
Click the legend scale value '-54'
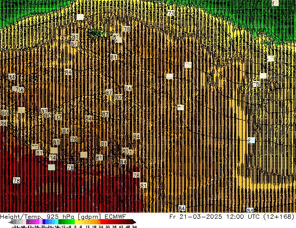[15, 227]
